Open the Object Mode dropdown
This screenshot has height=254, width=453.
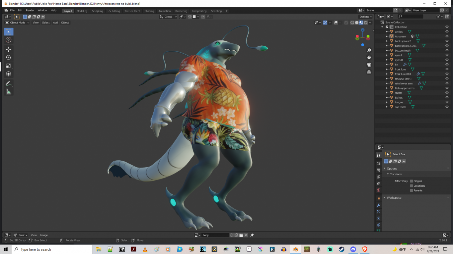(x=17, y=23)
